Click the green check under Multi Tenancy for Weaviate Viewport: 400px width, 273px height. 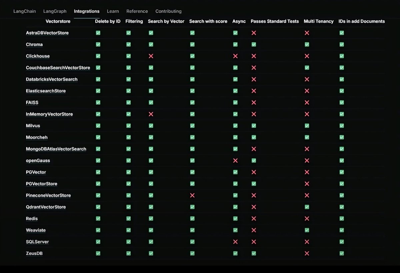click(307, 230)
